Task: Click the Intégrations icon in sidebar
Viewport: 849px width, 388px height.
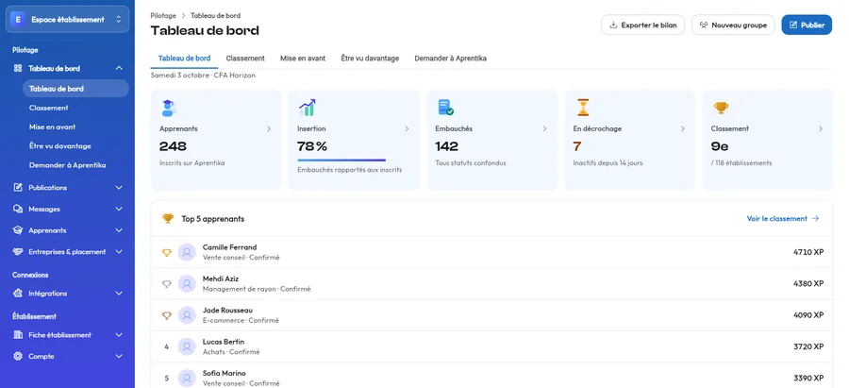Action: pyautogui.click(x=18, y=294)
